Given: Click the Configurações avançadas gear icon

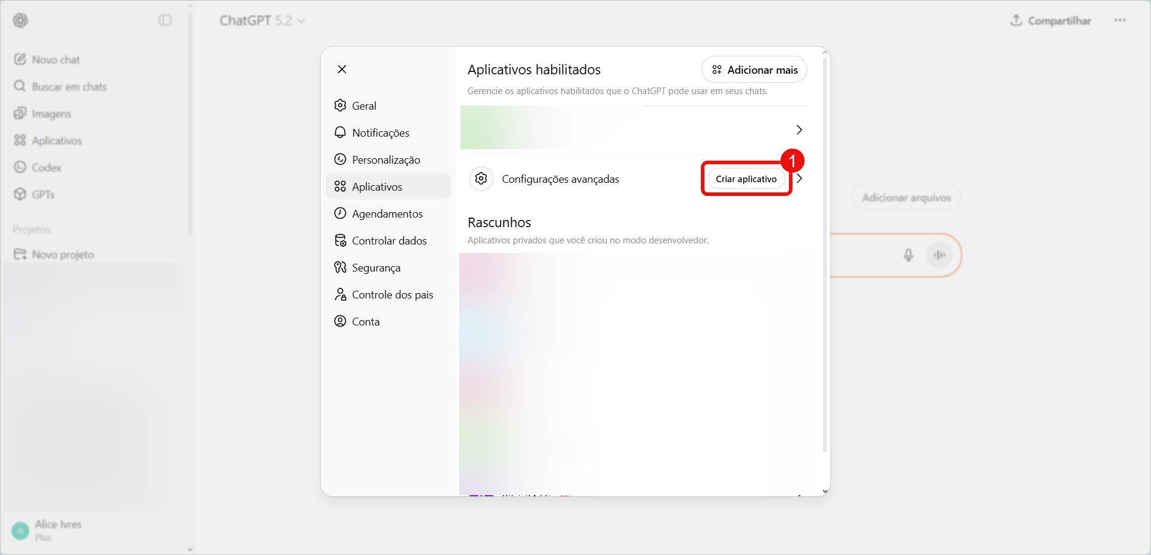Looking at the screenshot, I should [481, 179].
